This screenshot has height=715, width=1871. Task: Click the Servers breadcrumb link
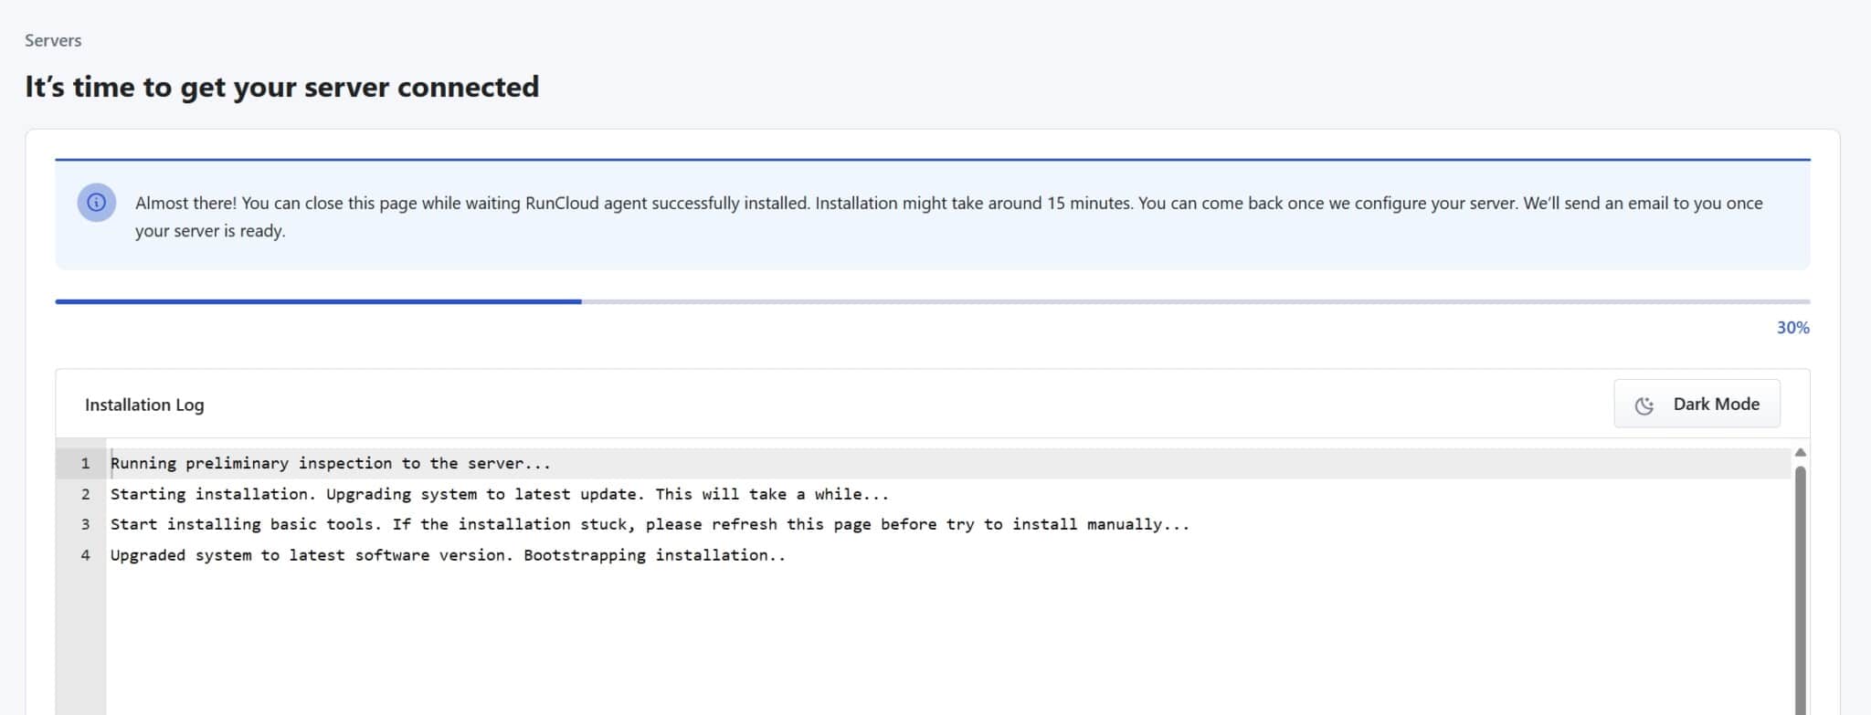pyautogui.click(x=53, y=40)
